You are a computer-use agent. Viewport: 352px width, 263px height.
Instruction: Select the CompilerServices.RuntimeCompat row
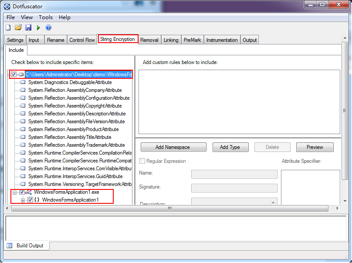coord(80,161)
